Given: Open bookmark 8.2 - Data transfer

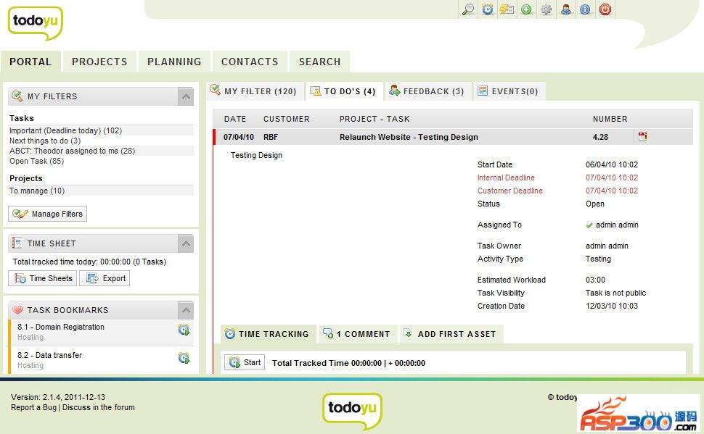Looking at the screenshot, I should pos(49,356).
